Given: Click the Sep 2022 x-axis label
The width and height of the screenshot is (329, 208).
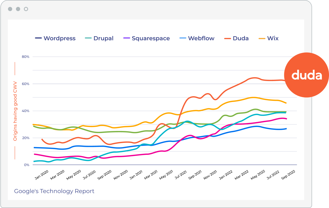Looking at the screenshot, I should point(288,175).
